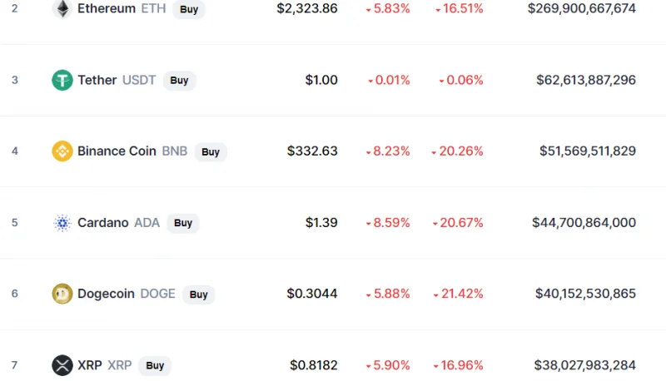The height and width of the screenshot is (381, 666).
Task: Click the Buy button for XRP
Action: click(x=155, y=365)
